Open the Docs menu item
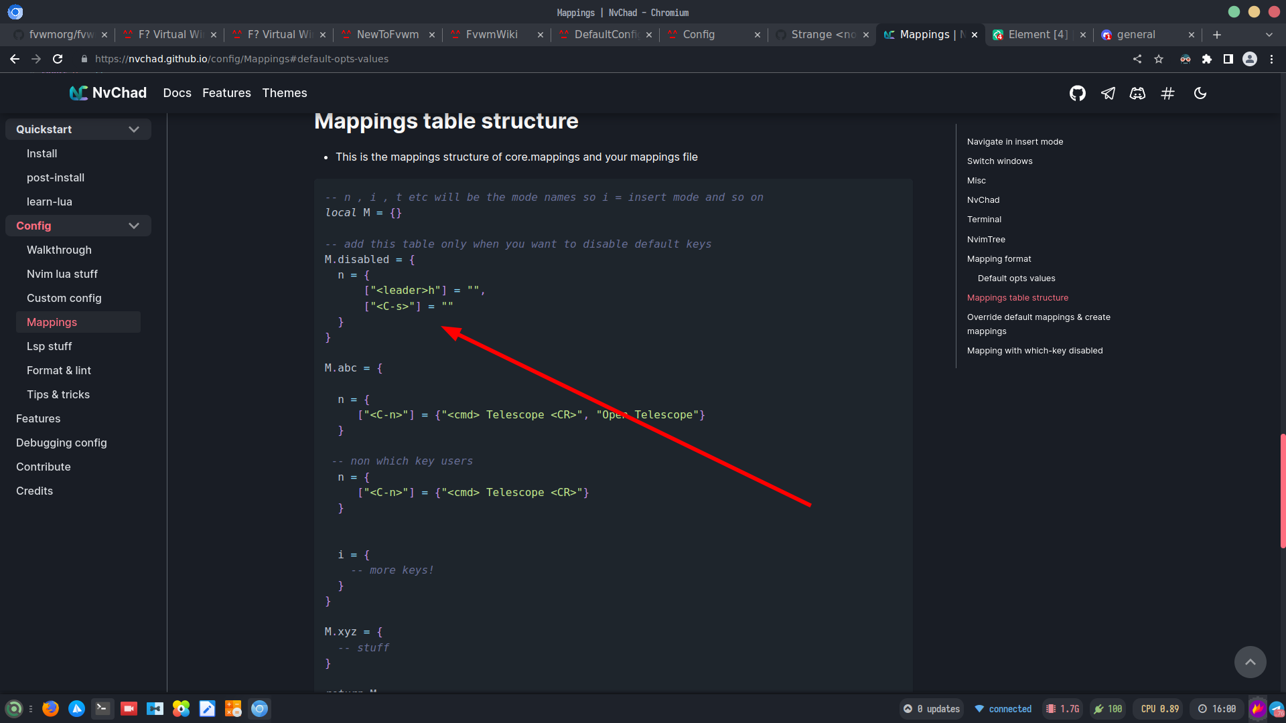Viewport: 1286px width, 723px height. [x=177, y=93]
